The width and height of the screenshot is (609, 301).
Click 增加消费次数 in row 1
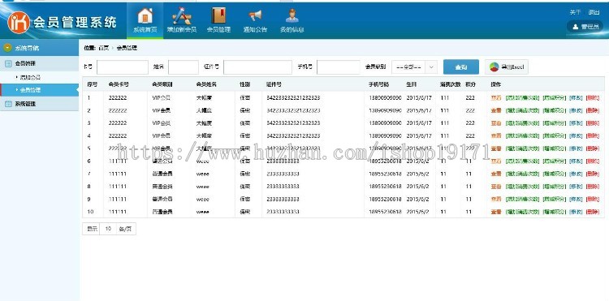(x=523, y=97)
